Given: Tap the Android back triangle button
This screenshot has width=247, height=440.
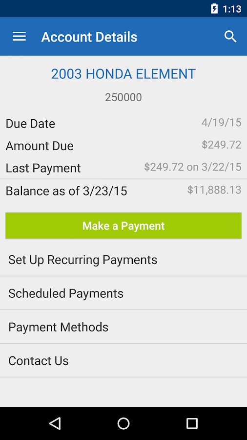Looking at the screenshot, I should tap(55, 423).
